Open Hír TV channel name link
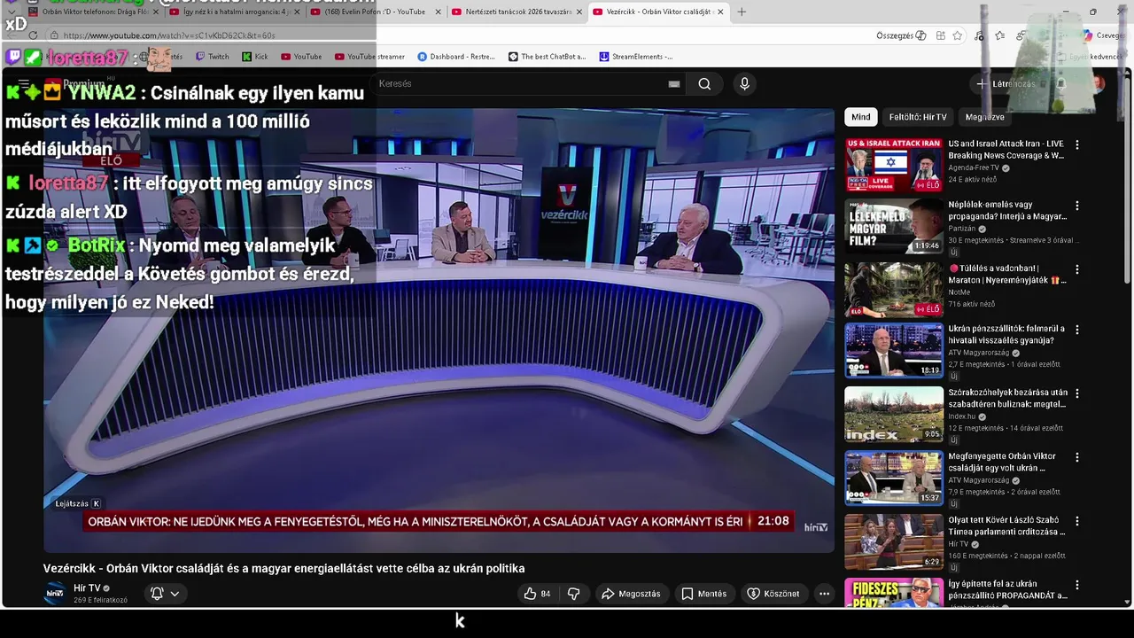This screenshot has height=638, width=1134. click(x=87, y=588)
